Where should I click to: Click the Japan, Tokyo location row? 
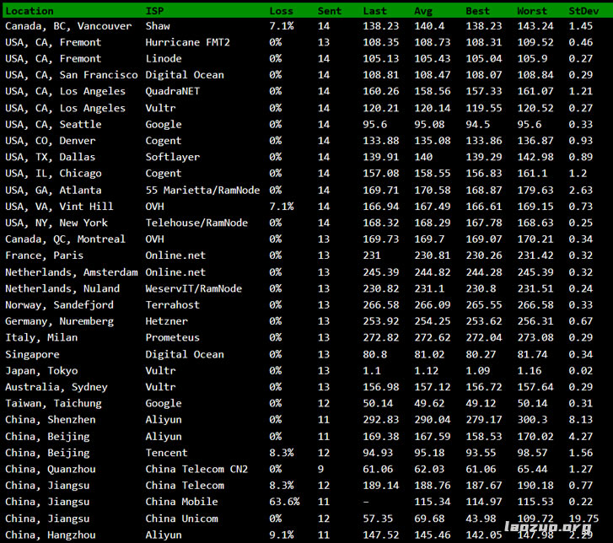tap(41, 371)
